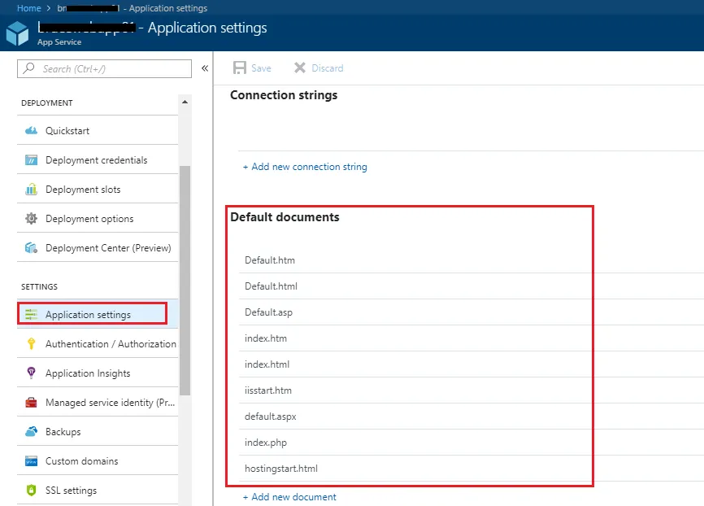Click the Connection strings heading

[x=284, y=95]
